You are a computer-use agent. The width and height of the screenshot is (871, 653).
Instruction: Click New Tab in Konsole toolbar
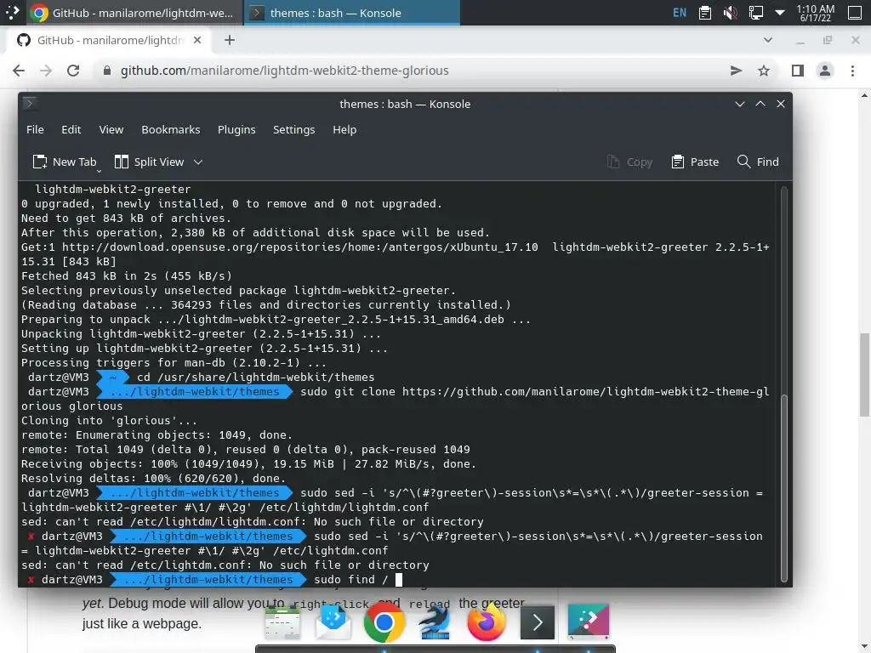pyautogui.click(x=65, y=162)
